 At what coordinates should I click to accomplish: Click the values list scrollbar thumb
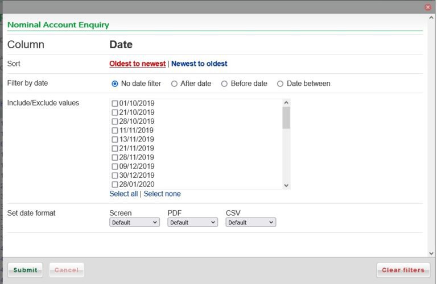(x=286, y=118)
